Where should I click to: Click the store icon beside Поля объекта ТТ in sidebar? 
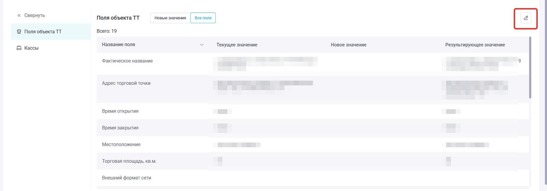pos(19,32)
